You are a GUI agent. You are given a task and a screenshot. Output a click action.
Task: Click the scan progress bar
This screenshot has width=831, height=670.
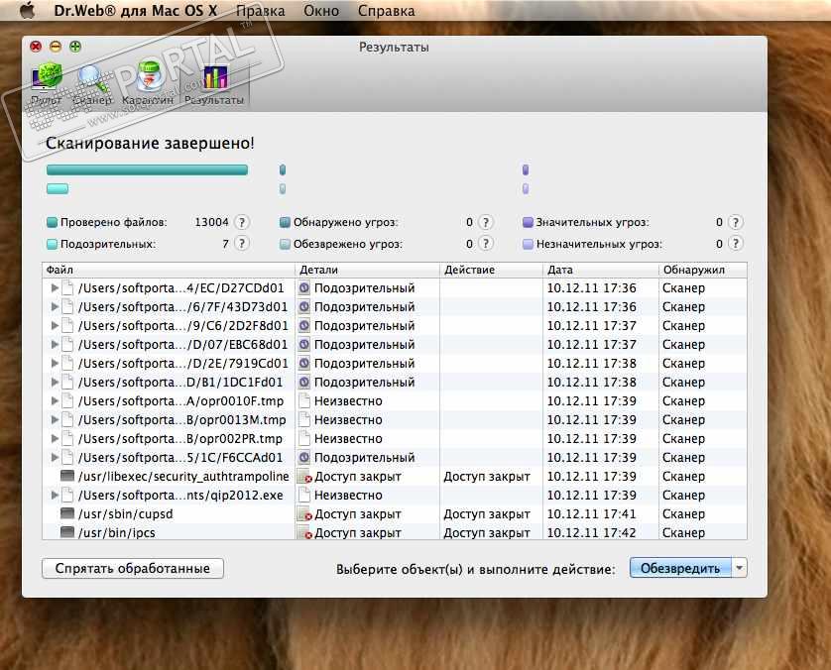click(x=148, y=170)
